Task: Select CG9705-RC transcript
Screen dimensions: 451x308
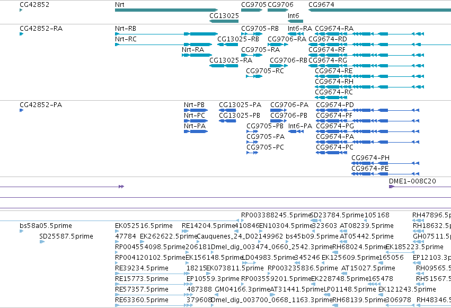Action: coord(254,76)
